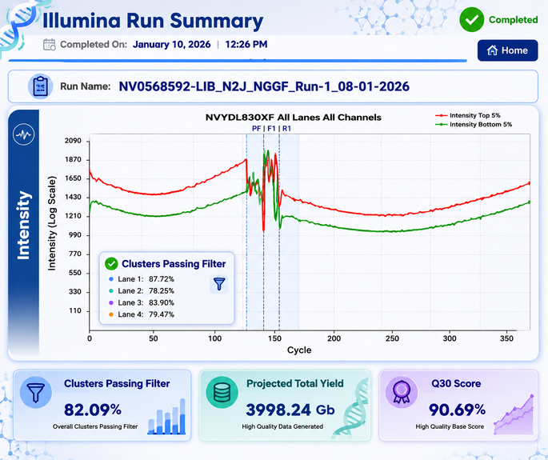Viewport: 548px width, 460px height.
Task: Click the 350 x-axis tick value
Action: 506,338
